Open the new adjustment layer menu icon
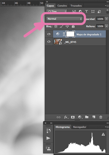Viewport: 109px width, 155px height. [80, 117]
